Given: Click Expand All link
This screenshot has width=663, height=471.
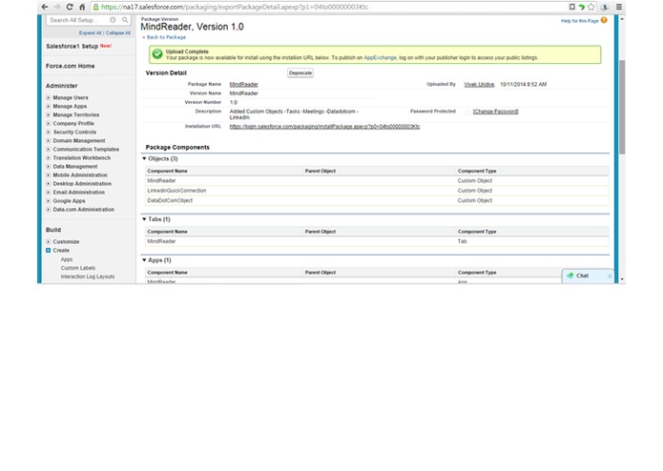Looking at the screenshot, I should click(x=90, y=33).
